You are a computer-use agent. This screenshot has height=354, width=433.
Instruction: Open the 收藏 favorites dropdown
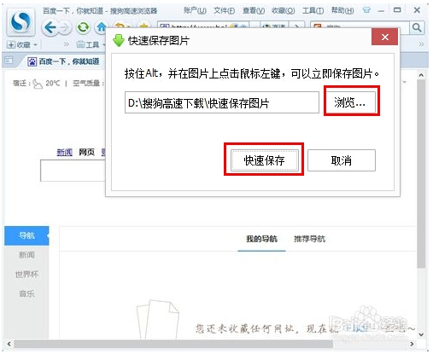tap(23, 44)
